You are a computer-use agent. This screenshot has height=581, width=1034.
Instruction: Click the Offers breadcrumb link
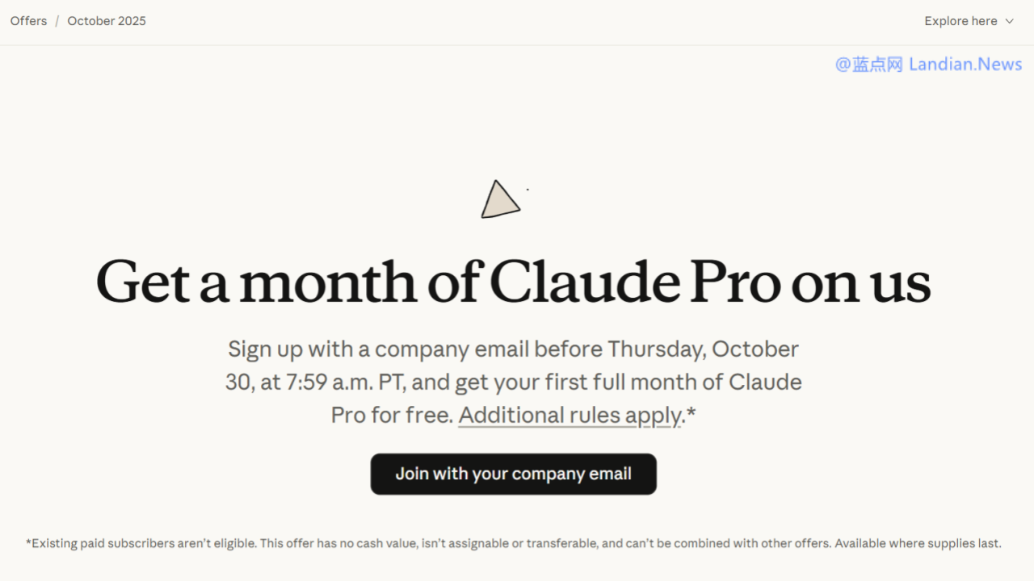tap(28, 21)
